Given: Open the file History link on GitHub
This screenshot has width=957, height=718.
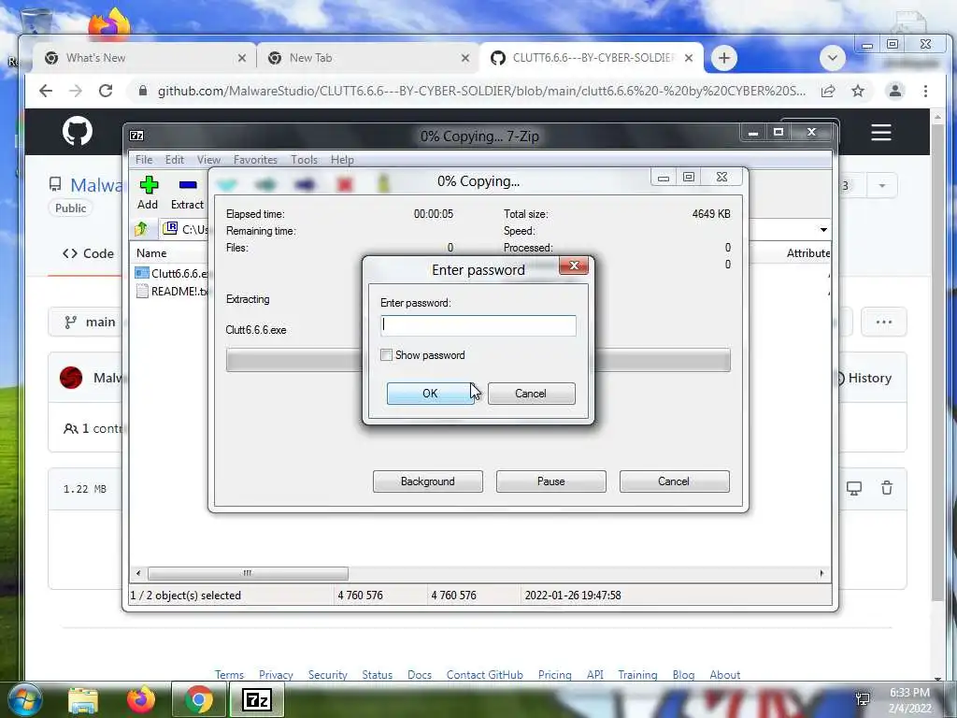Looking at the screenshot, I should point(863,378).
